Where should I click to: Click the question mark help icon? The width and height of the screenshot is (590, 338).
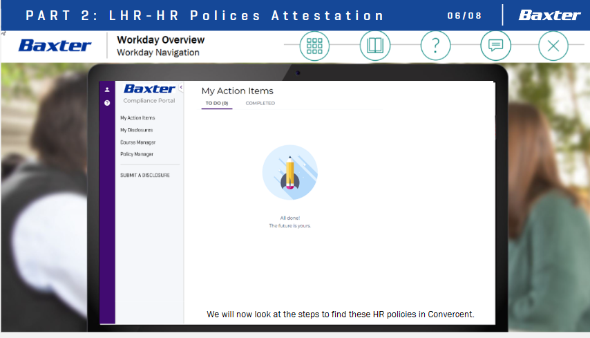(x=435, y=46)
